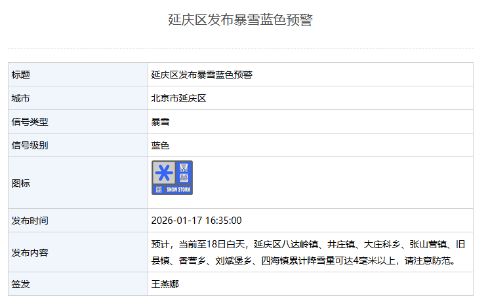Screen dimensions: 488x307
Task: Select the 信号类型 row label
Action: pyautogui.click(x=30, y=122)
